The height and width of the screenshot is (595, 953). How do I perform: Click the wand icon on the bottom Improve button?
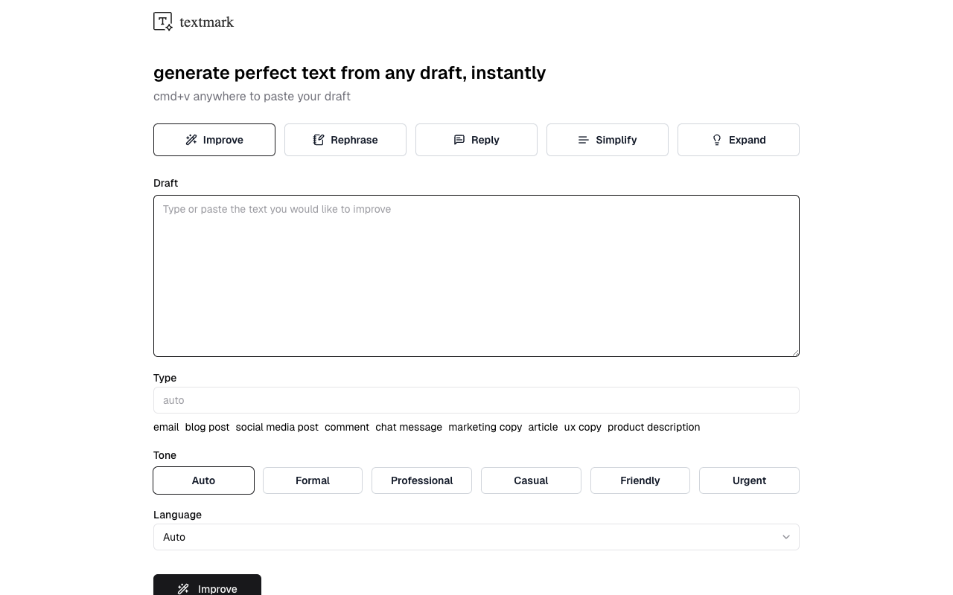[x=183, y=589]
